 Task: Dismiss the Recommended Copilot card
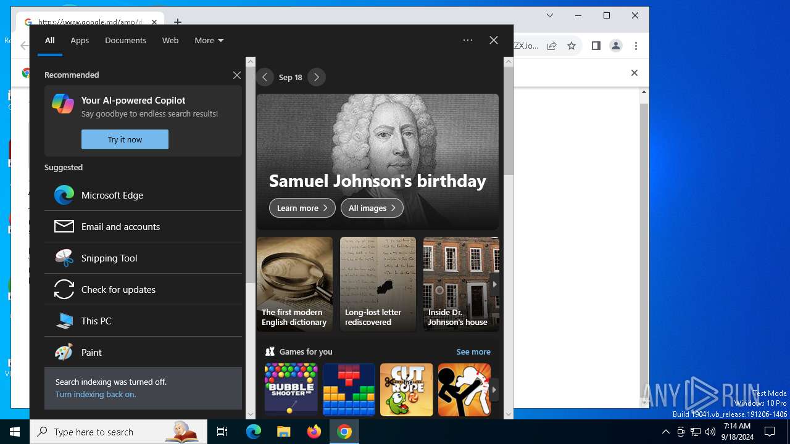237,75
